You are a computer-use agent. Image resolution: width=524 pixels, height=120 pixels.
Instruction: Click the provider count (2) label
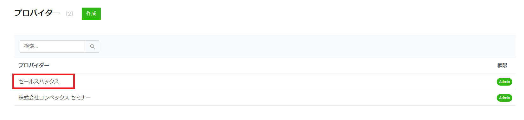[69, 14]
